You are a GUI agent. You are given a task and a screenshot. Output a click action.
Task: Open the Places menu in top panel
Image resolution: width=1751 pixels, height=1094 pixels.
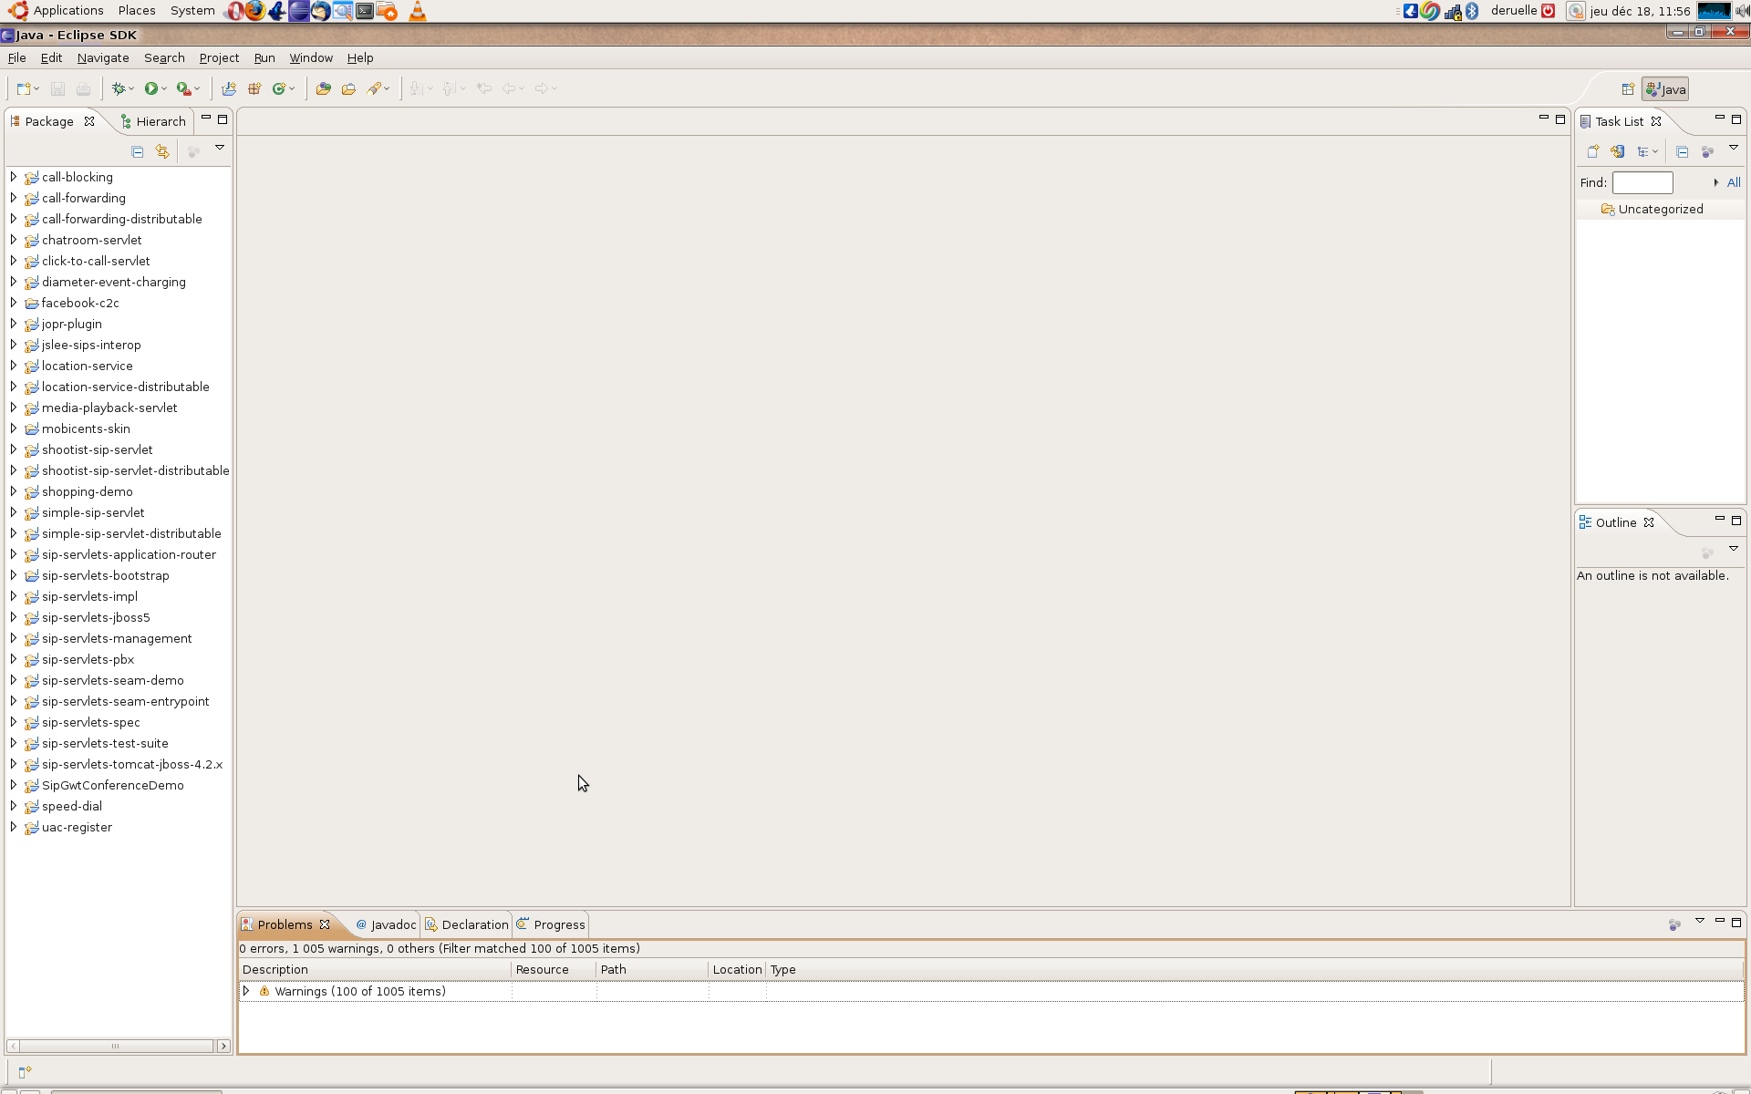[x=137, y=10]
